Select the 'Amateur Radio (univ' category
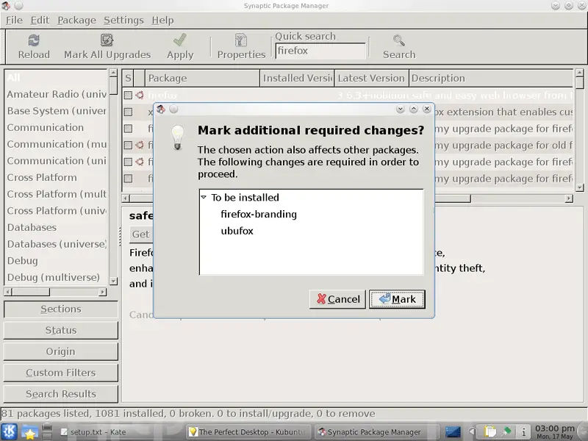The width and height of the screenshot is (588, 441). click(x=57, y=94)
